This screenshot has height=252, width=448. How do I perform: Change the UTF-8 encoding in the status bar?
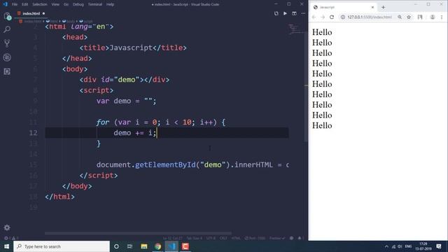tap(211, 238)
